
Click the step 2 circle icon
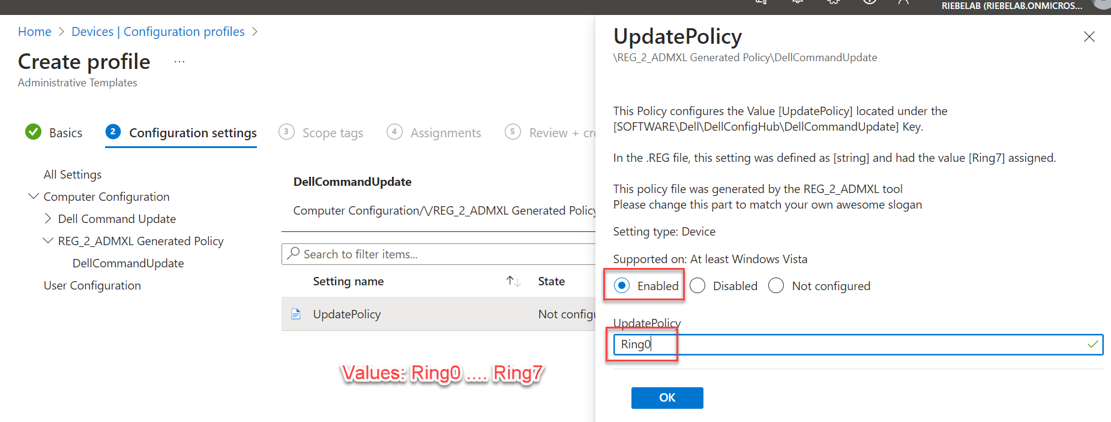coord(113,132)
